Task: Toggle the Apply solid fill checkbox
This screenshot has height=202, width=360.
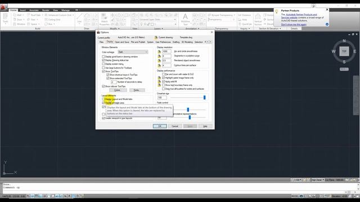Action: (164, 81)
